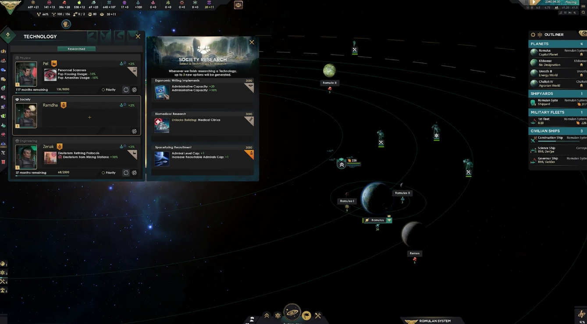Toggle Priority for Engineering research
The width and height of the screenshot is (587, 324).
point(103,173)
